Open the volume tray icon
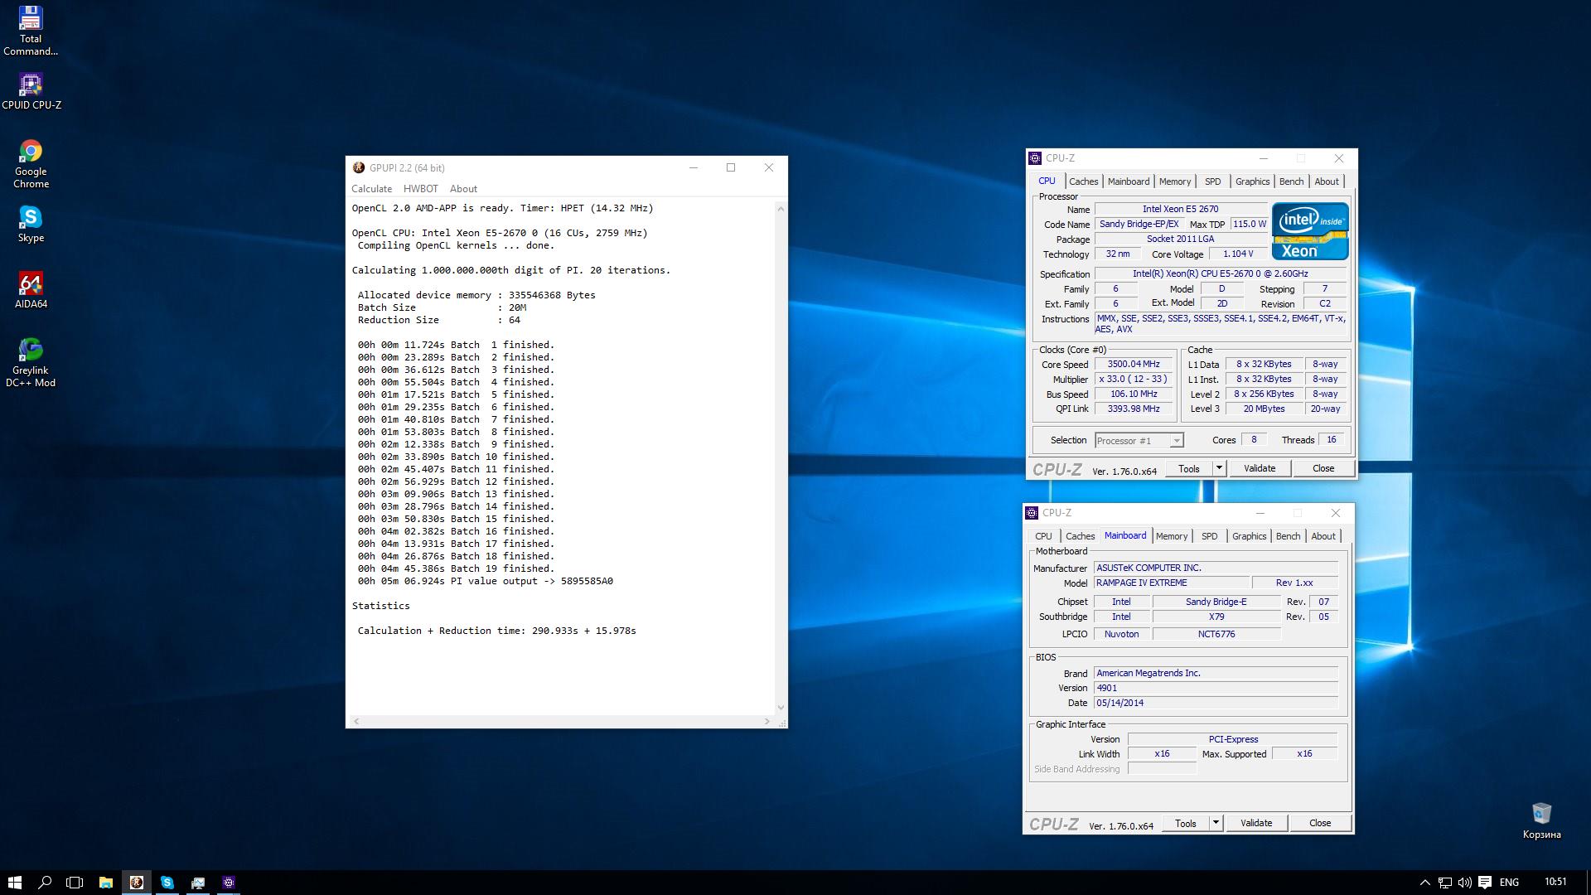Image resolution: width=1591 pixels, height=895 pixels. 1464,883
